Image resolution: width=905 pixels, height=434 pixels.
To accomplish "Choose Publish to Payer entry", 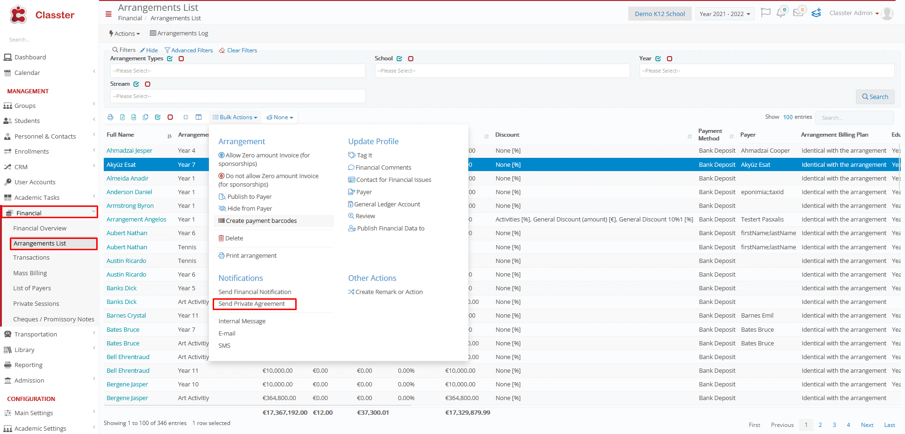I will (x=245, y=197).
